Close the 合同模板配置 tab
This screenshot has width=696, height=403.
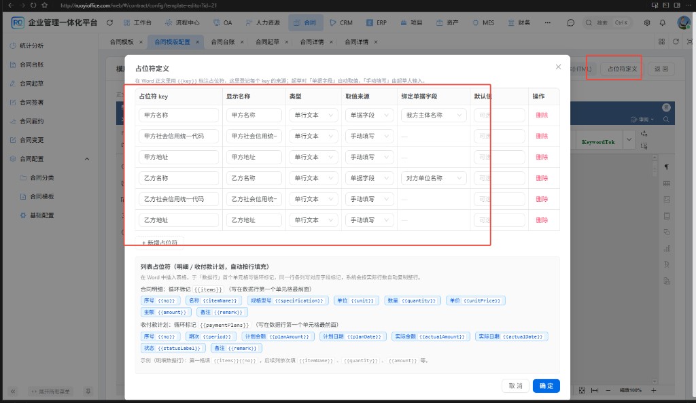coord(198,42)
